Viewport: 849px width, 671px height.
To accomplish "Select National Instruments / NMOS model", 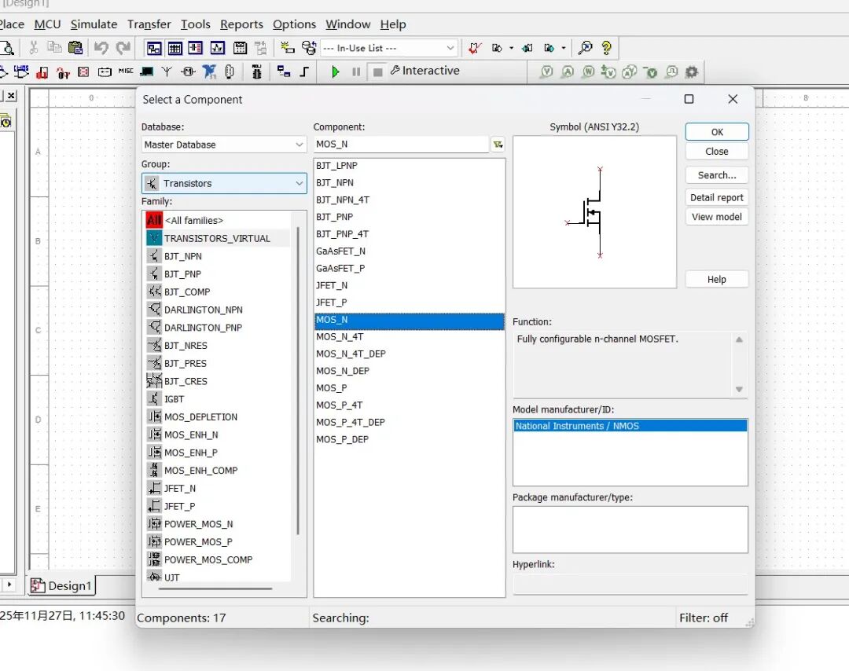I will [630, 426].
